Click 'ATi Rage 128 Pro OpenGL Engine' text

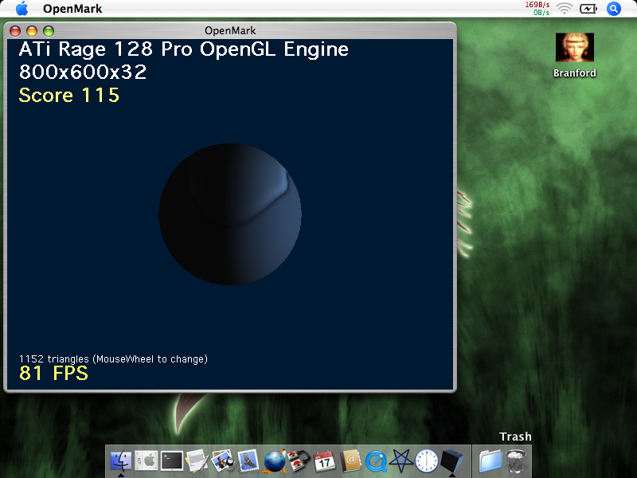[x=184, y=49]
